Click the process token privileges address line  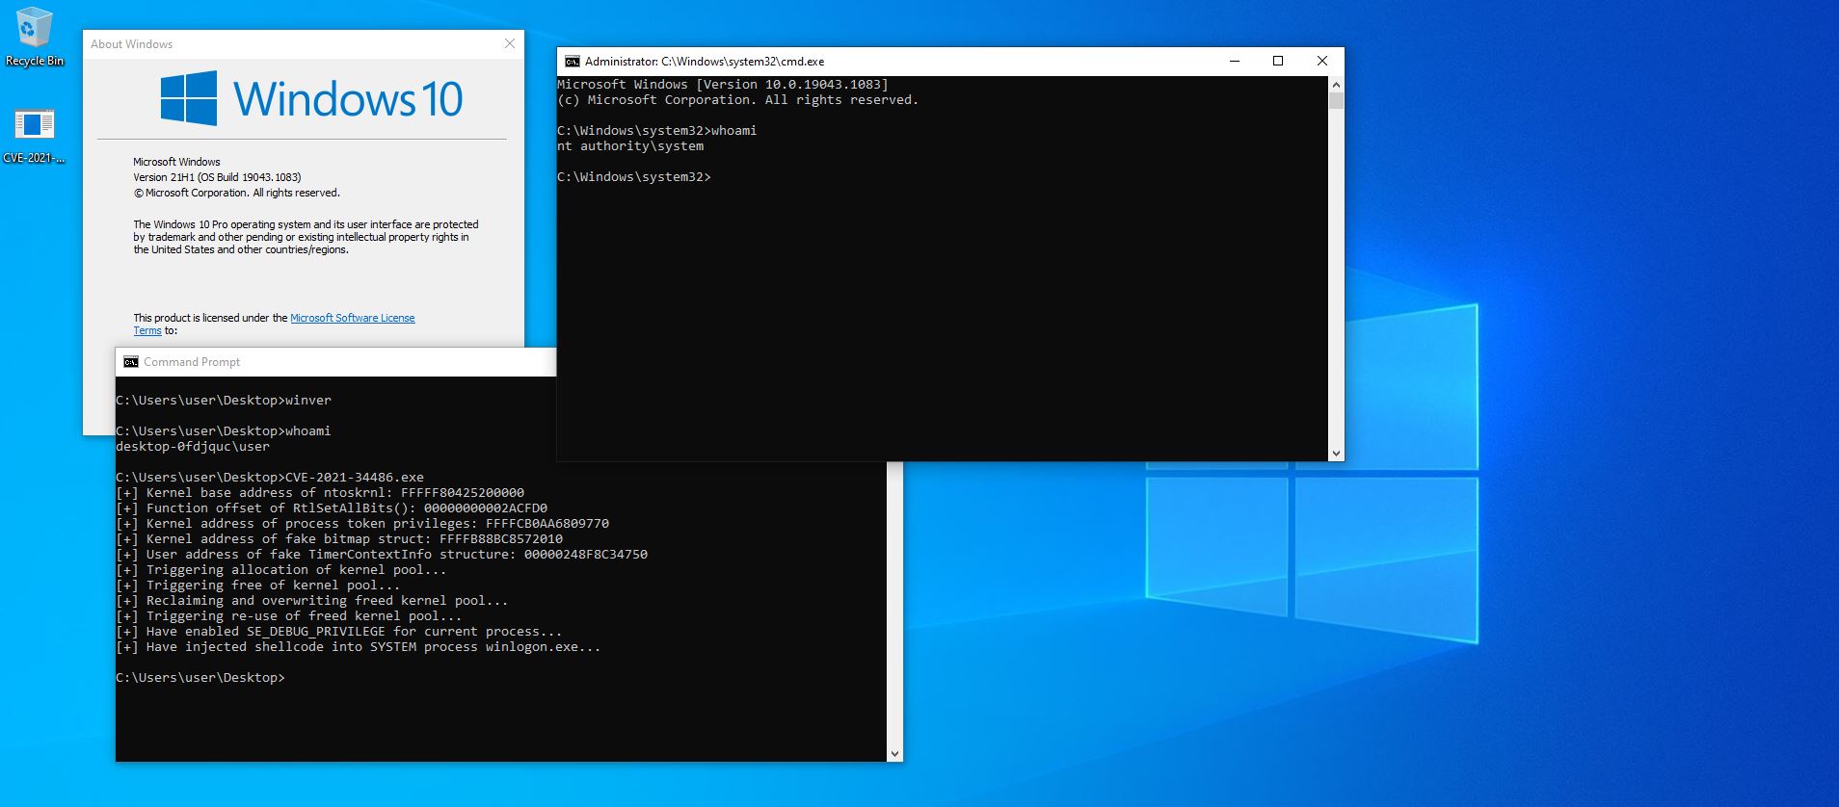[x=362, y=524]
